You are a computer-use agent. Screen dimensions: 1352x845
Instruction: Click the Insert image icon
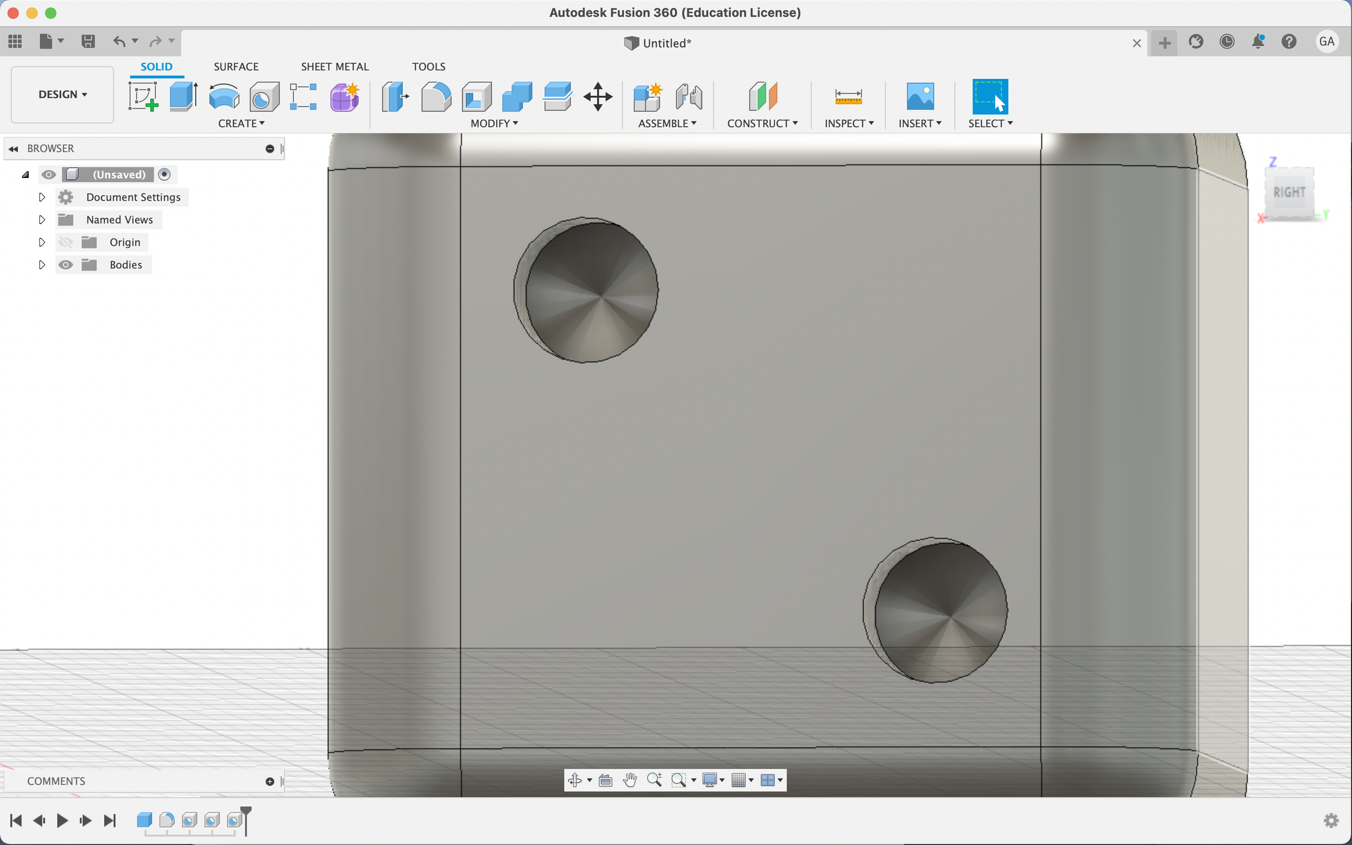click(x=920, y=96)
